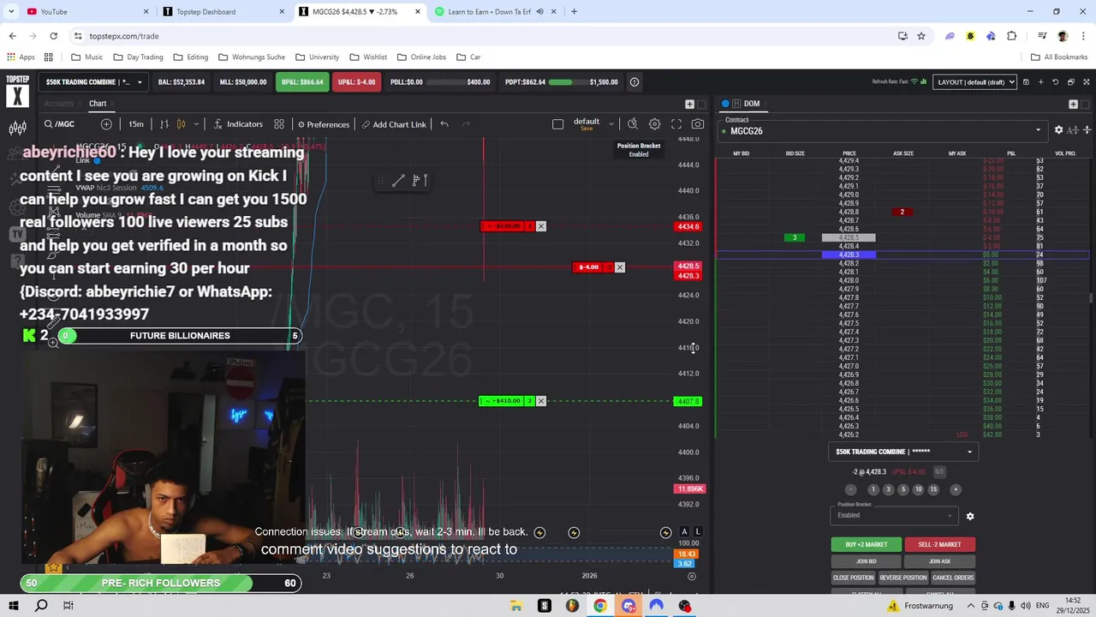The height and width of the screenshot is (617, 1096).
Task: Click the account info icon in top bar
Action: (634, 82)
